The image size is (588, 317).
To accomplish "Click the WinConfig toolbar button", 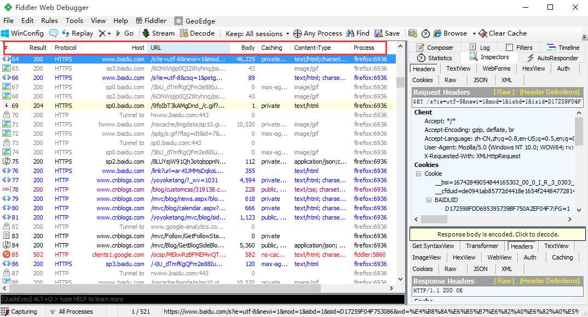I will tap(22, 33).
